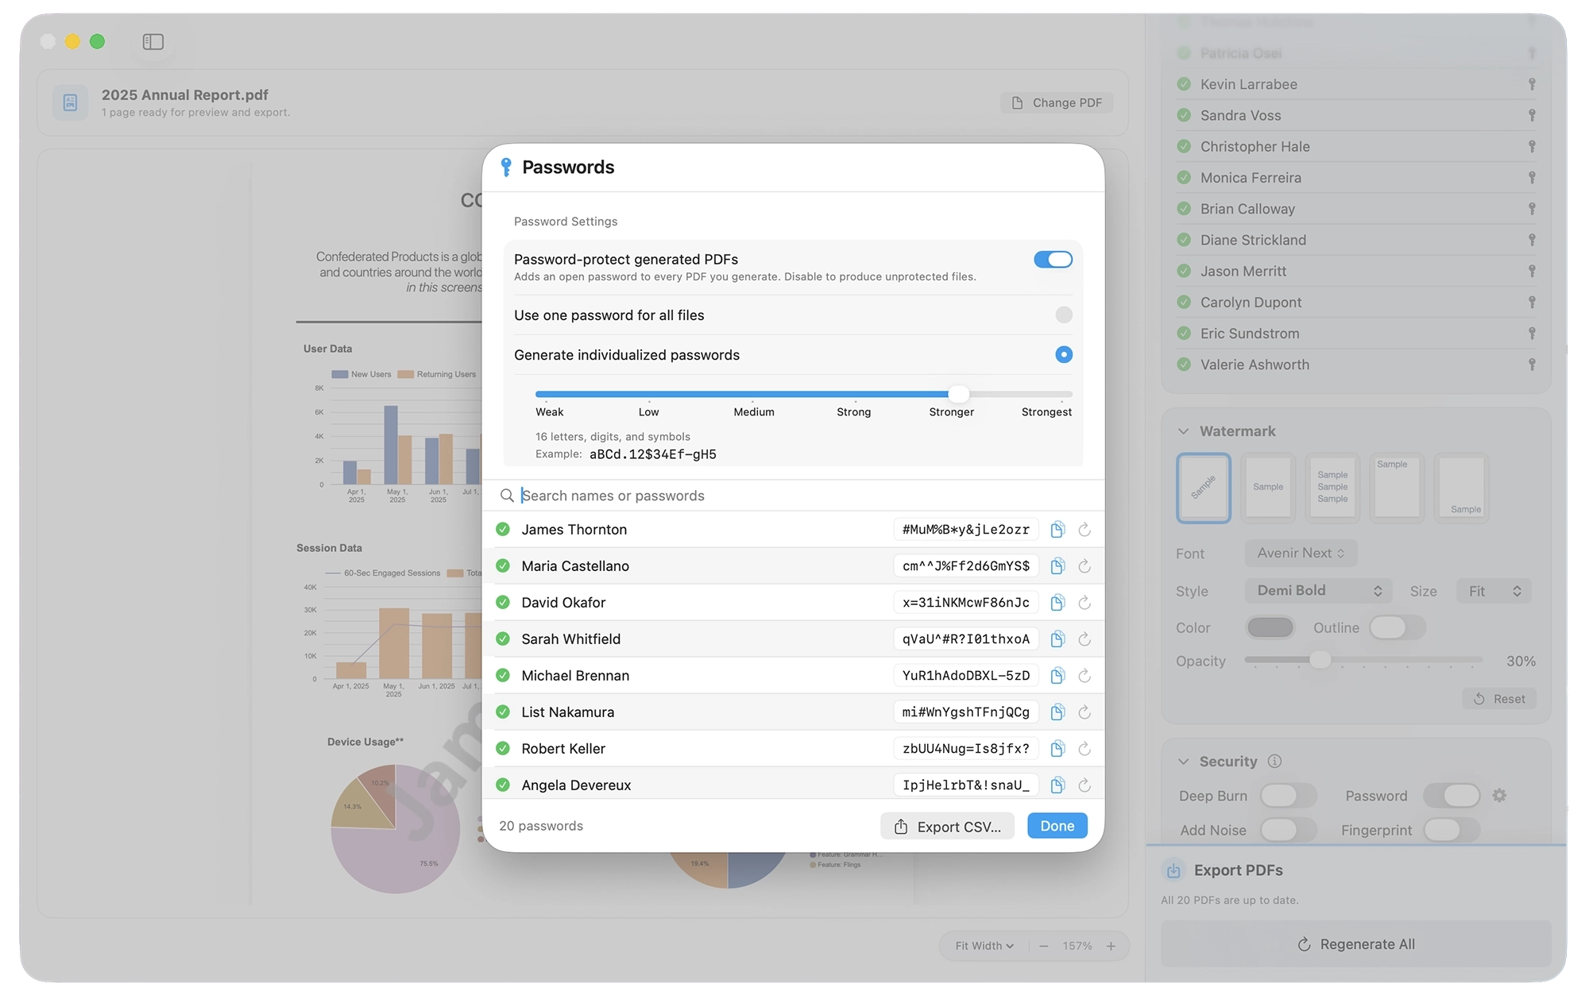
Task: Click the Done button
Action: point(1057,826)
